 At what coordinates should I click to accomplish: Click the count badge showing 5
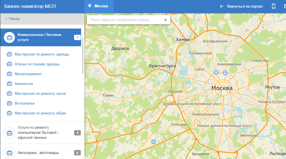pos(77,153)
